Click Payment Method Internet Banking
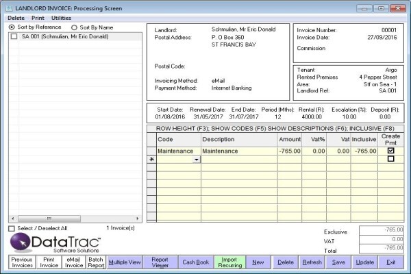This screenshot has height=274, width=411. (232, 88)
